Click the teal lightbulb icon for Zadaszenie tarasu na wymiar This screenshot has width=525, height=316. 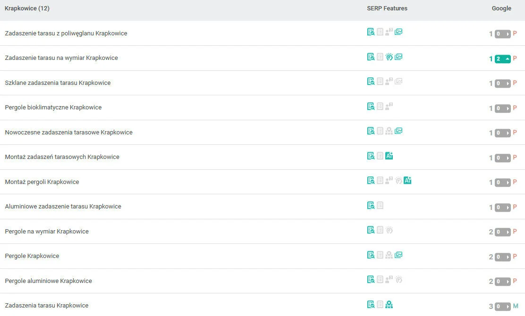[x=389, y=57]
